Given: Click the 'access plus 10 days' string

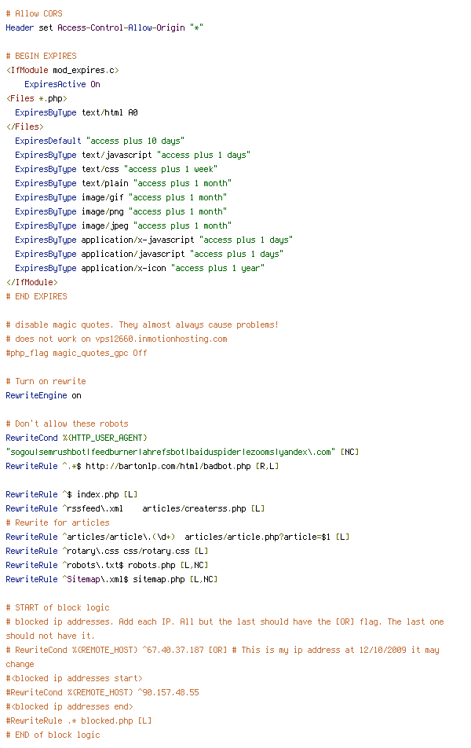Looking at the screenshot, I should click(135, 141).
